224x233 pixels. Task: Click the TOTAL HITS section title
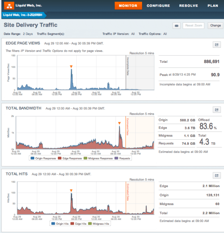point(16,174)
